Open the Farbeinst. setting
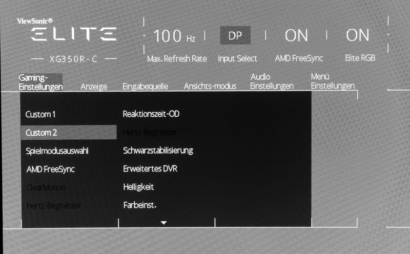The image size is (410, 254). pyautogui.click(x=140, y=205)
